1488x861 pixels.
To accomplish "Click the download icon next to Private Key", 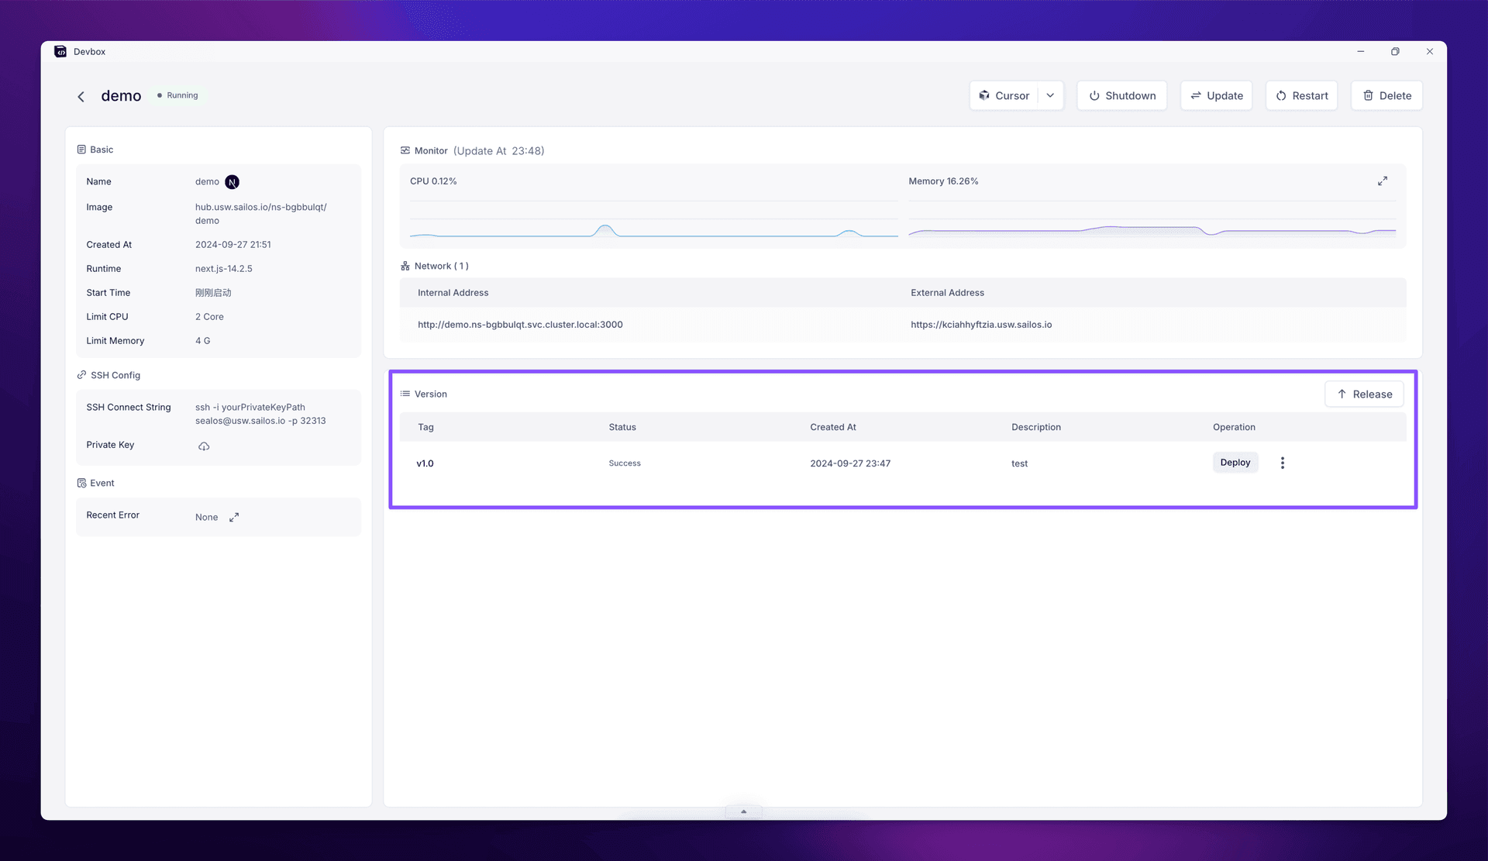I will [x=203, y=446].
